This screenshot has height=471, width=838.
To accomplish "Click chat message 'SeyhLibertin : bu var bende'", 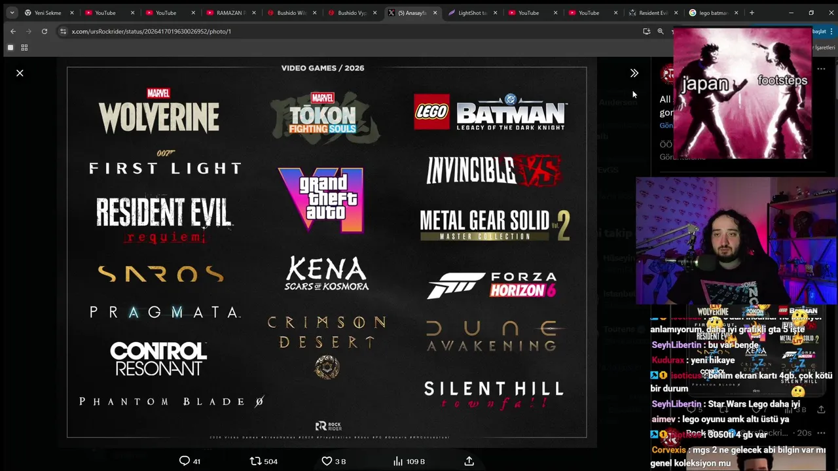I will point(705,345).
